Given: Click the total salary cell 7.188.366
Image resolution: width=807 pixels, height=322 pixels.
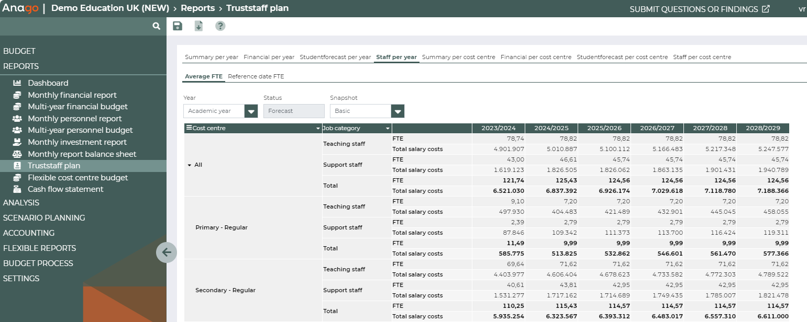Looking at the screenshot, I should pyautogui.click(x=763, y=191).
